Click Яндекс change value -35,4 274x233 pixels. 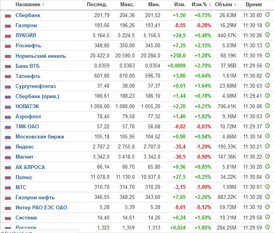click(x=180, y=147)
